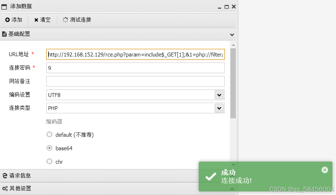The height and width of the screenshot is (195, 336).
Task: Click the URL地址 label
Action: [x=19, y=54]
